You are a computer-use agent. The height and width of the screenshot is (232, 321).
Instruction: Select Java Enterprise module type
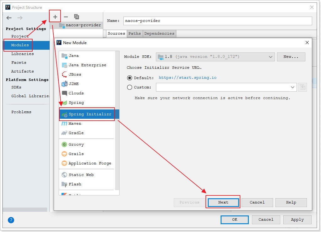[x=87, y=65]
